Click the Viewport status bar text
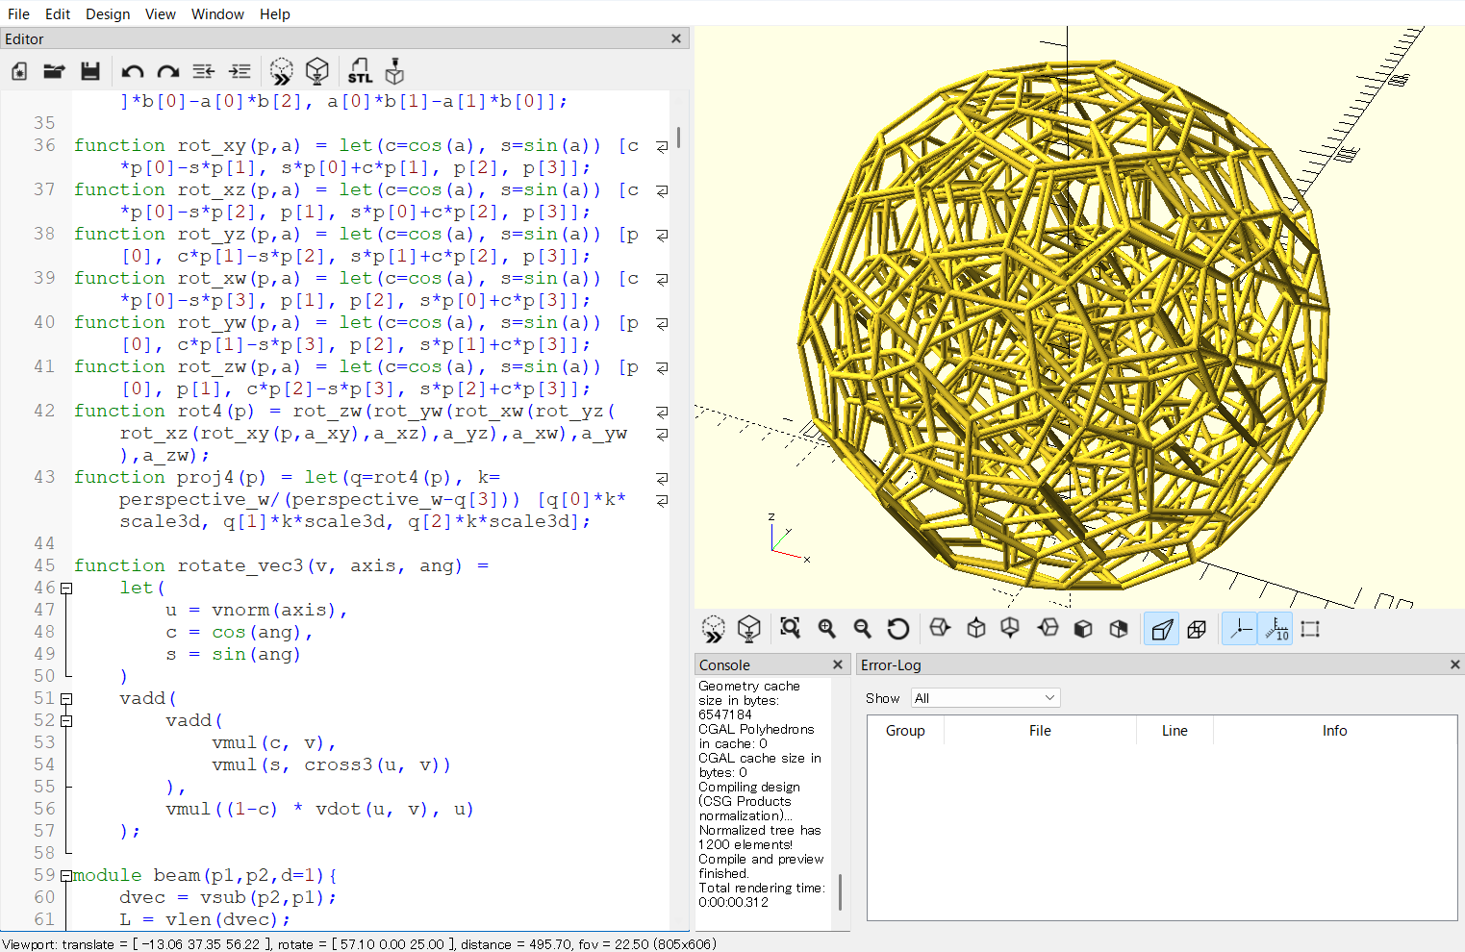This screenshot has width=1465, height=952. 360,944
